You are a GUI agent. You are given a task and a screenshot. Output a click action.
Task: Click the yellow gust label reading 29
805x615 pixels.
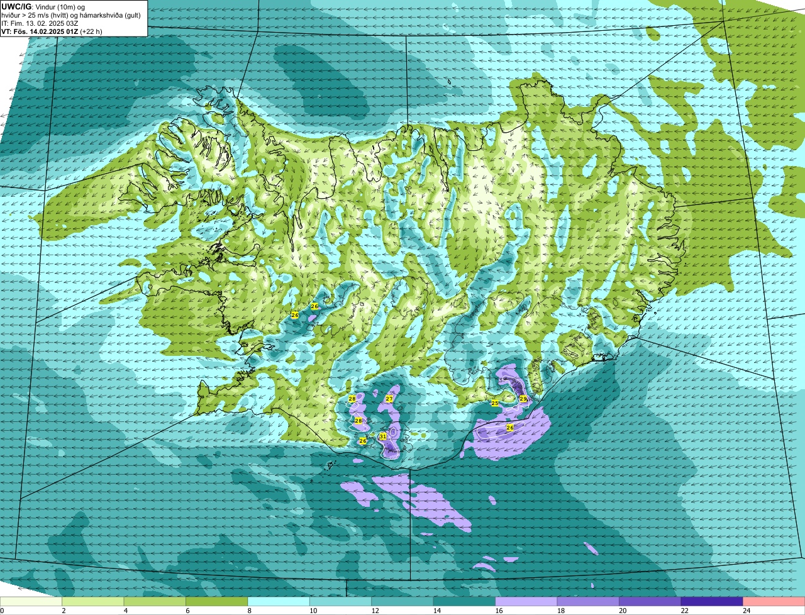point(523,399)
